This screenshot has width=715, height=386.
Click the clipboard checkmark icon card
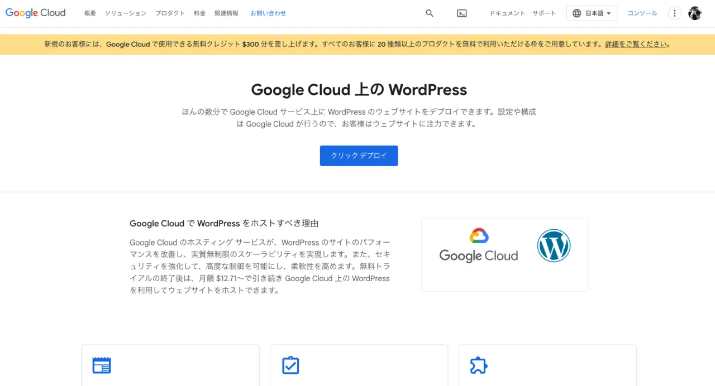290,365
